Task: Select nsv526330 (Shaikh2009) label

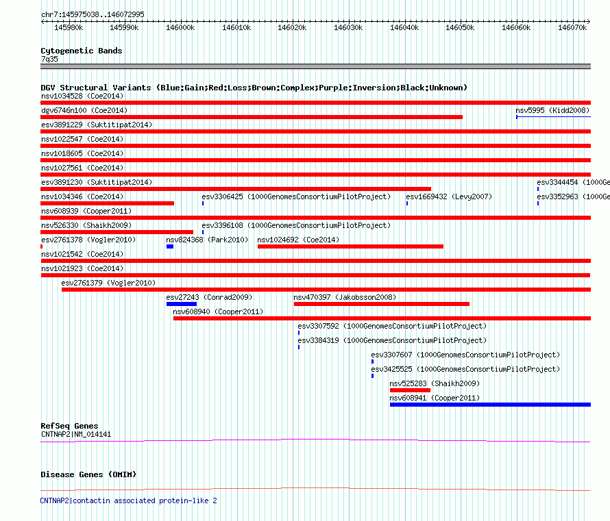Action: coord(86,225)
